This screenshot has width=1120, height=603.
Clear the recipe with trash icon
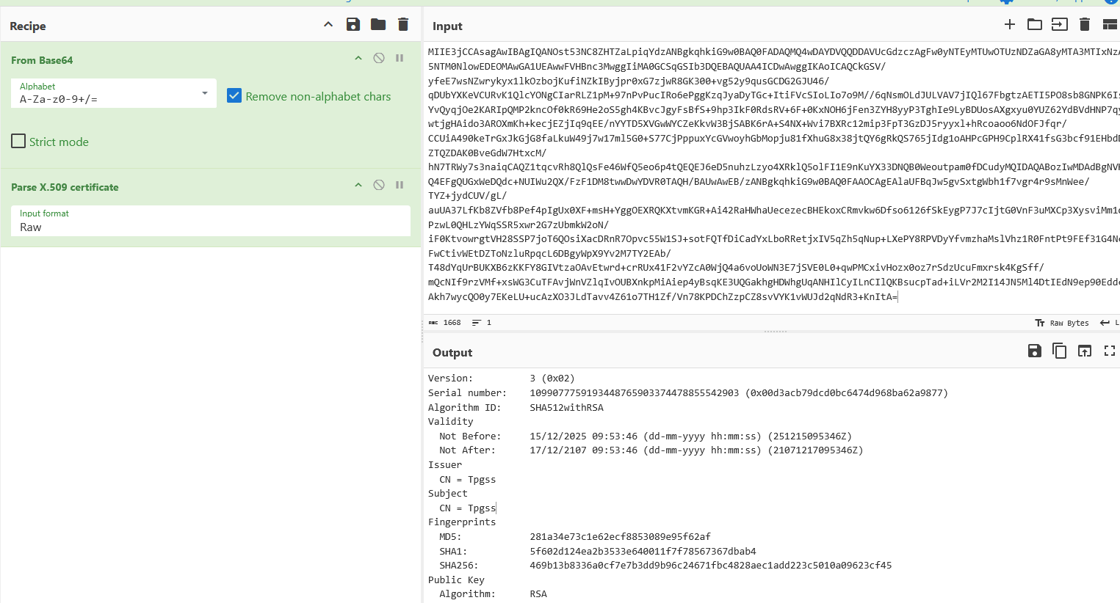[403, 25]
